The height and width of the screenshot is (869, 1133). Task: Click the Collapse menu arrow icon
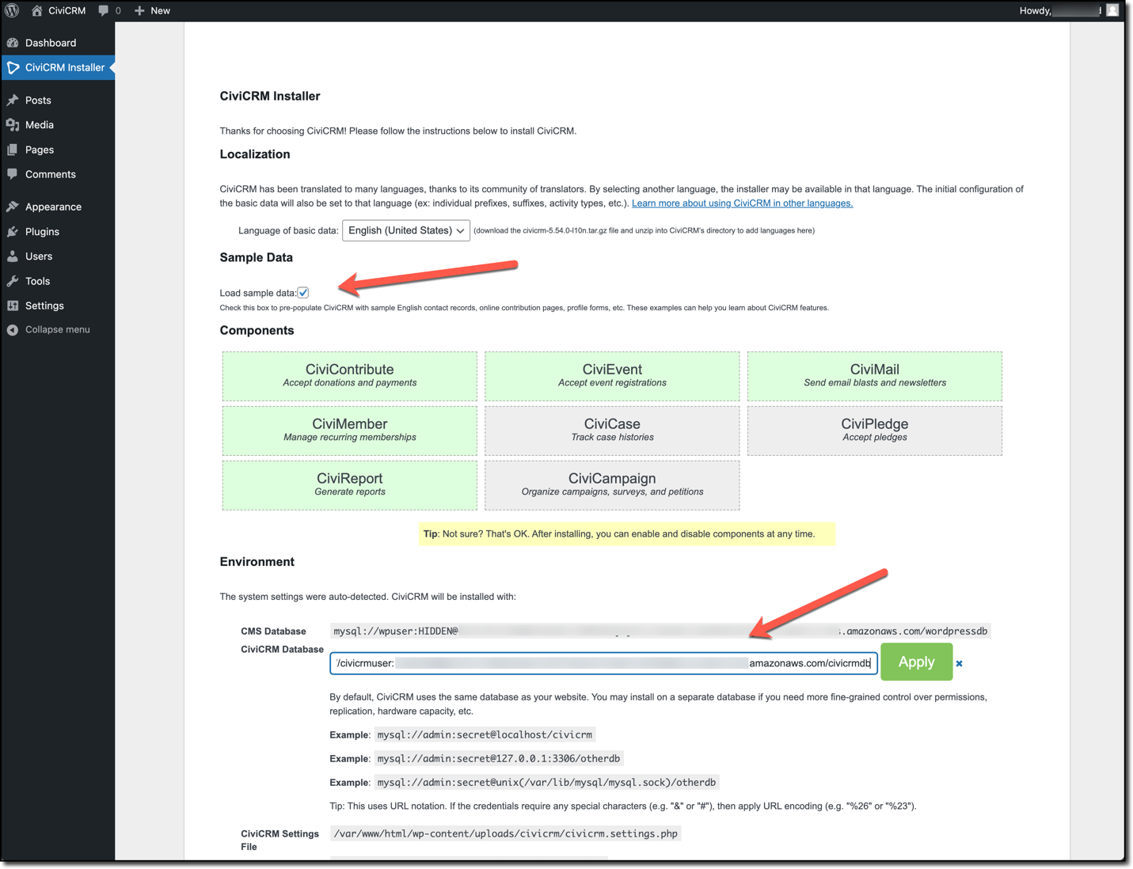[13, 330]
